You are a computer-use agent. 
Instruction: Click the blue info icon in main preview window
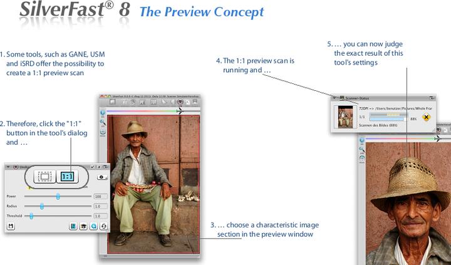[102, 113]
